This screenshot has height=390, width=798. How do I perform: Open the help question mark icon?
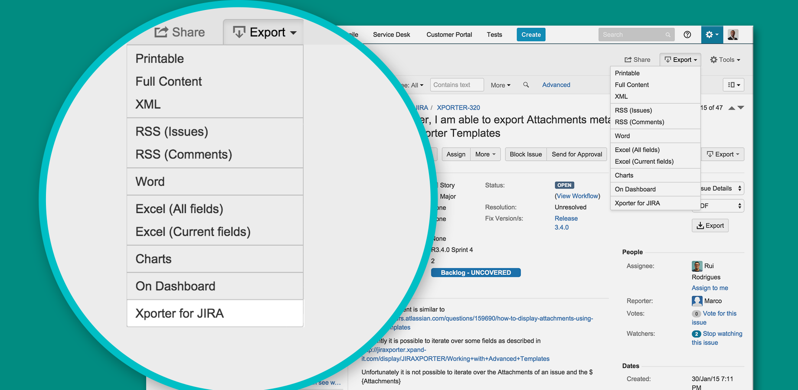pos(687,35)
